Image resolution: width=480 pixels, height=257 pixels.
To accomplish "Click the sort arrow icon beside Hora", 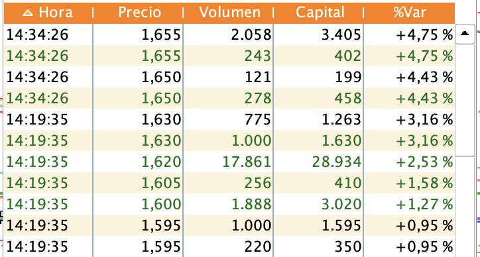I will tap(28, 13).
